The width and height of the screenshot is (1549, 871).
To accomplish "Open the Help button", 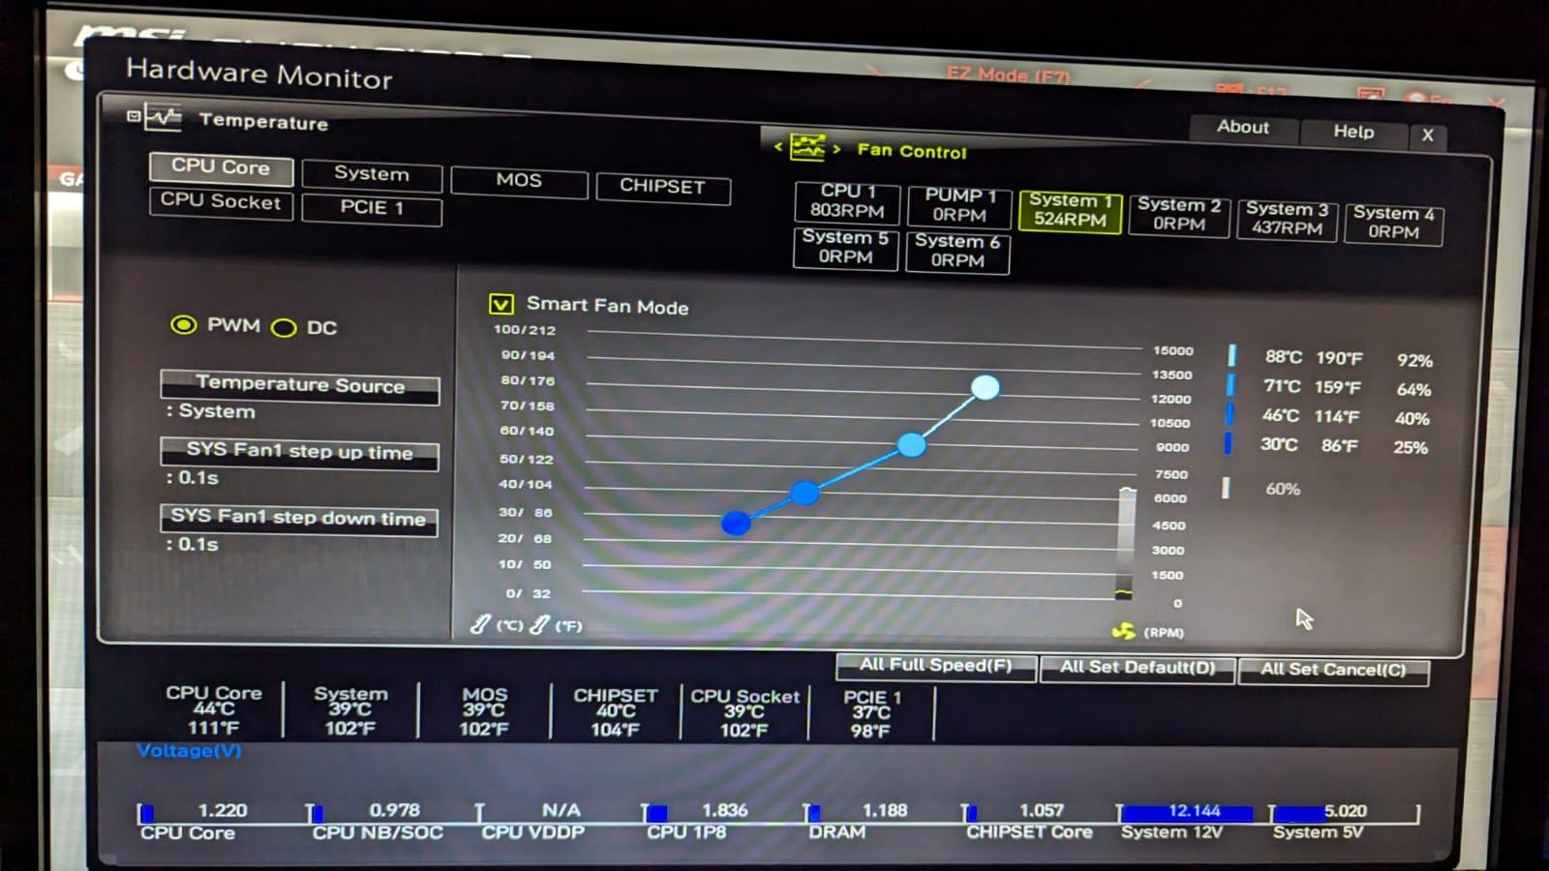I will 1352,132.
